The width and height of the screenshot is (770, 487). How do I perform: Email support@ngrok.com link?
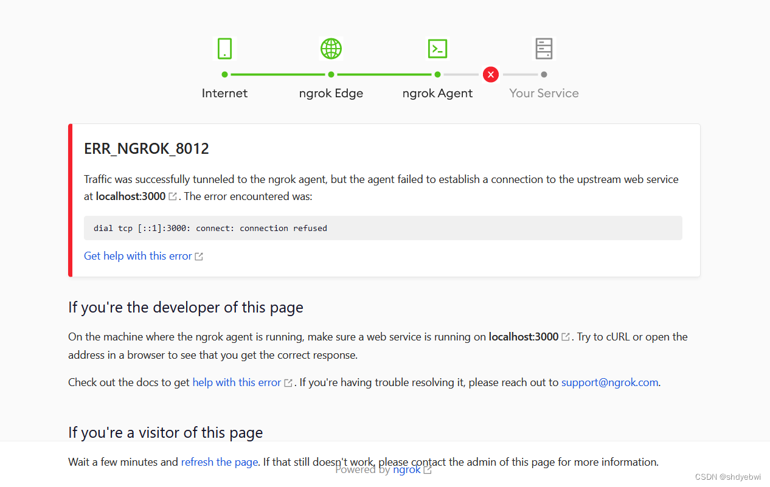(609, 382)
